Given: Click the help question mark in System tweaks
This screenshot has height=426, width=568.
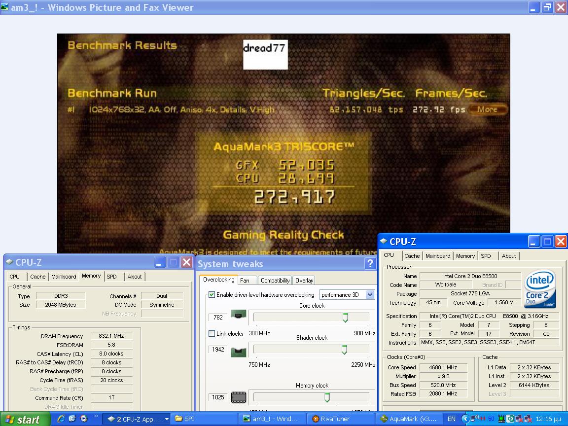Looking at the screenshot, I should pyautogui.click(x=370, y=263).
